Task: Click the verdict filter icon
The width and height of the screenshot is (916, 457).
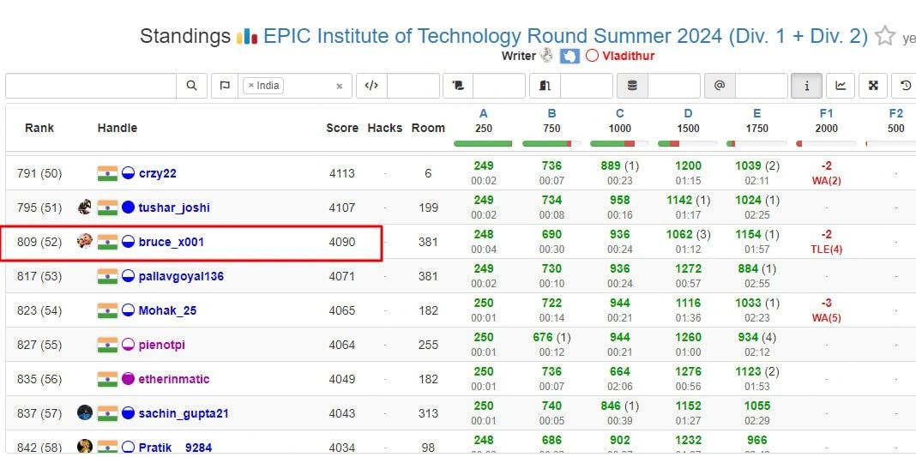Action: tap(458, 86)
